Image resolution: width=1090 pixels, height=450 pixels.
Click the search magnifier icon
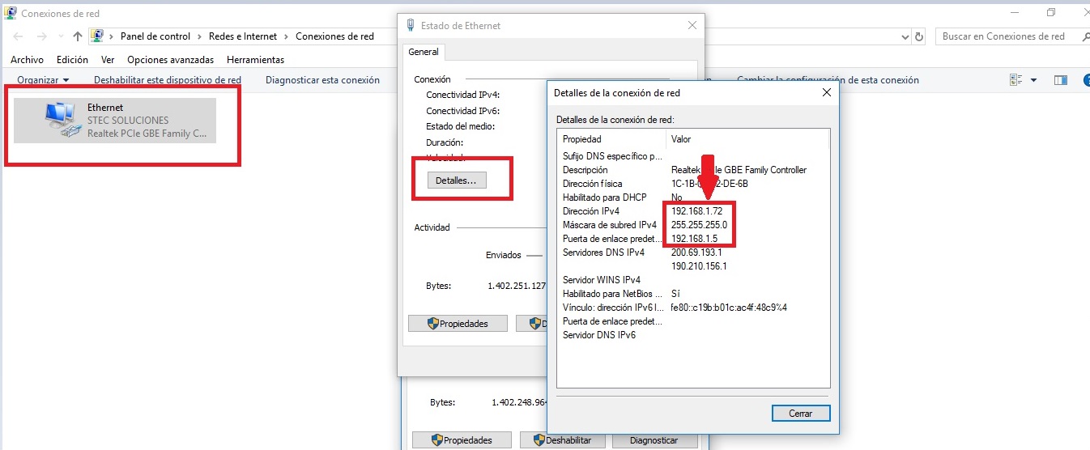(x=1085, y=36)
